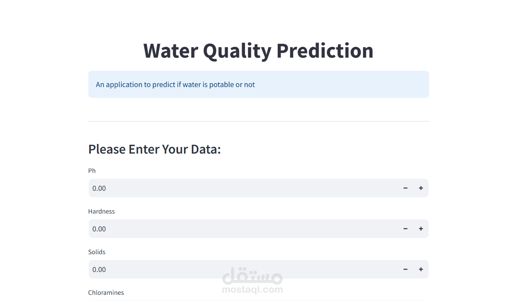Increment the Ph field by one step
Viewport: 505px width, 301px height.
(421, 188)
